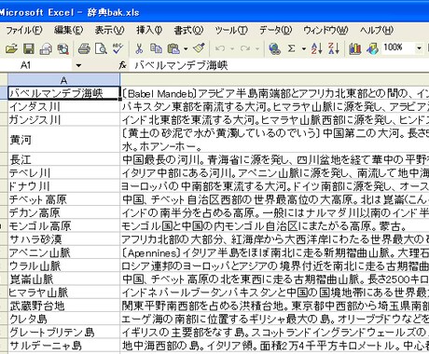This screenshot has height=354, width=429.
Task: Open the ウィンドウ(W) menu
Action: 325,30
